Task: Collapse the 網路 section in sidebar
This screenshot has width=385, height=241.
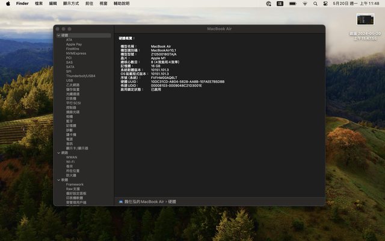Action: pos(58,152)
